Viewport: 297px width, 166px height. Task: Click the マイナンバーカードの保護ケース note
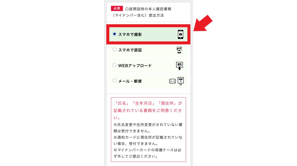(148, 153)
